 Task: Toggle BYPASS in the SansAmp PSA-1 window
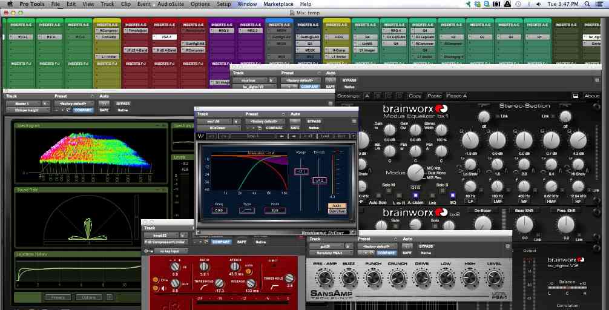pyautogui.click(x=426, y=246)
